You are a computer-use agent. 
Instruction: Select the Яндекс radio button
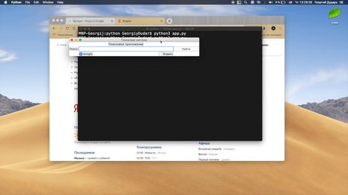[x=160, y=54]
